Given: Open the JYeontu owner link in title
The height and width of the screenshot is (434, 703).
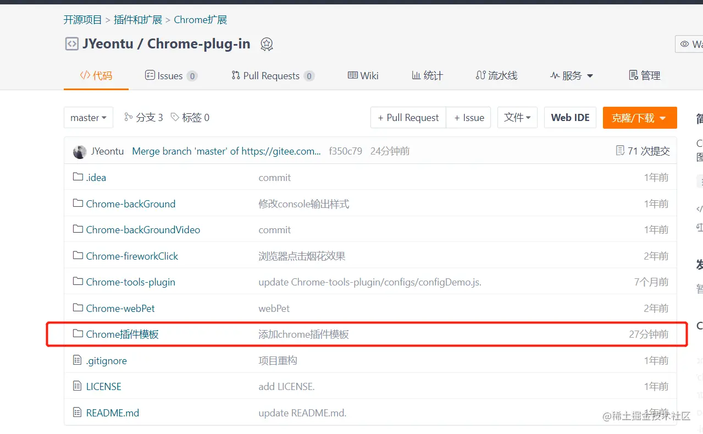Looking at the screenshot, I should pos(108,44).
